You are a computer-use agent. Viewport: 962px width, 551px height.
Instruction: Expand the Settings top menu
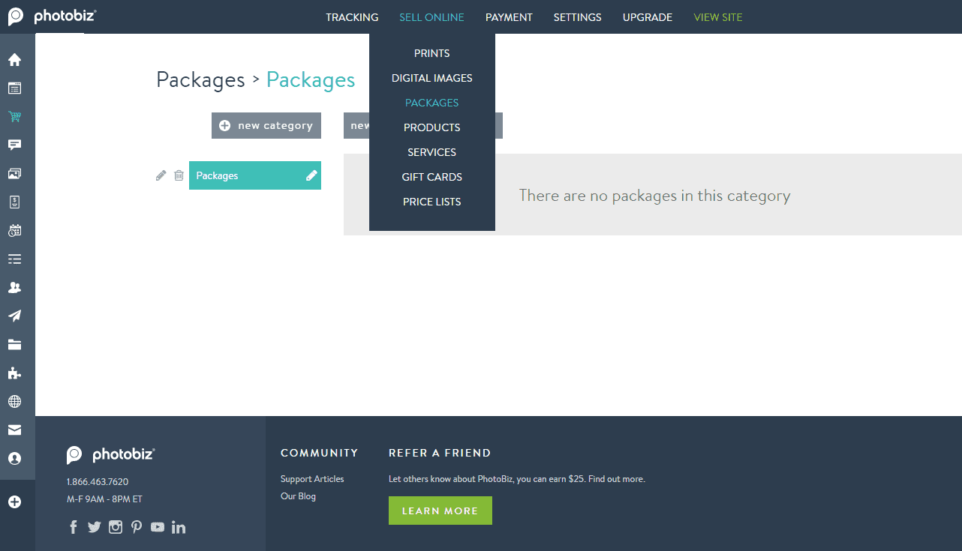tap(577, 17)
